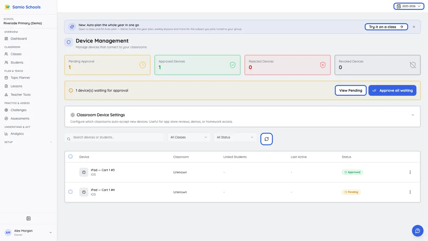Click the Try it on a class button

[x=386, y=27]
